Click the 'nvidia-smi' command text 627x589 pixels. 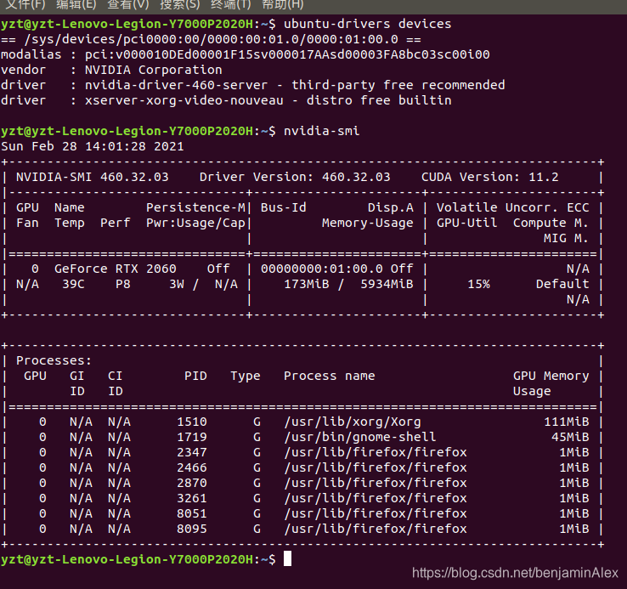pos(321,131)
